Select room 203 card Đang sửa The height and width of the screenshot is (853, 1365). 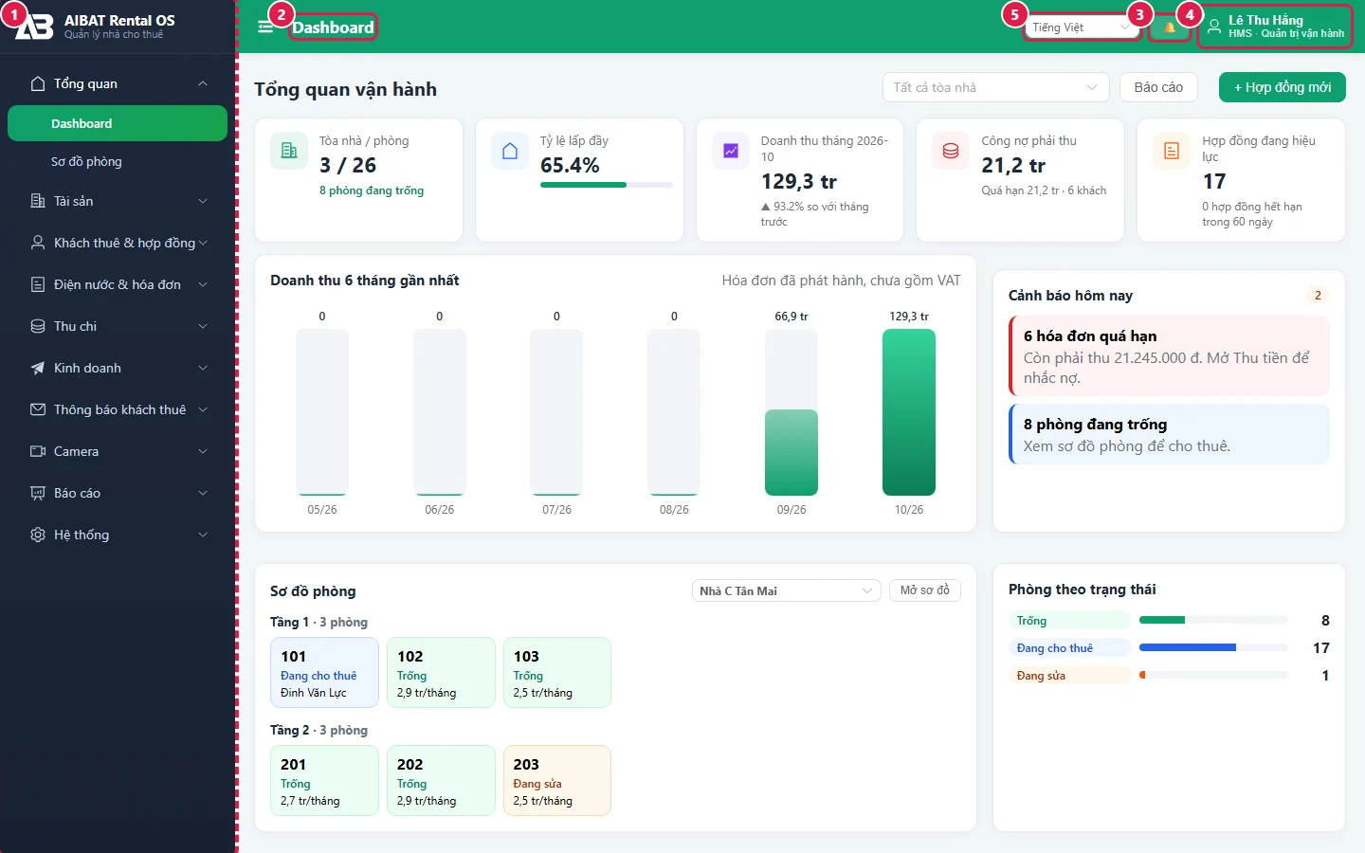(557, 781)
